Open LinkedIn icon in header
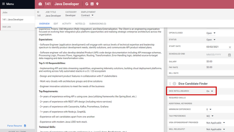The height and width of the screenshot is (132, 234). click(92, 4)
